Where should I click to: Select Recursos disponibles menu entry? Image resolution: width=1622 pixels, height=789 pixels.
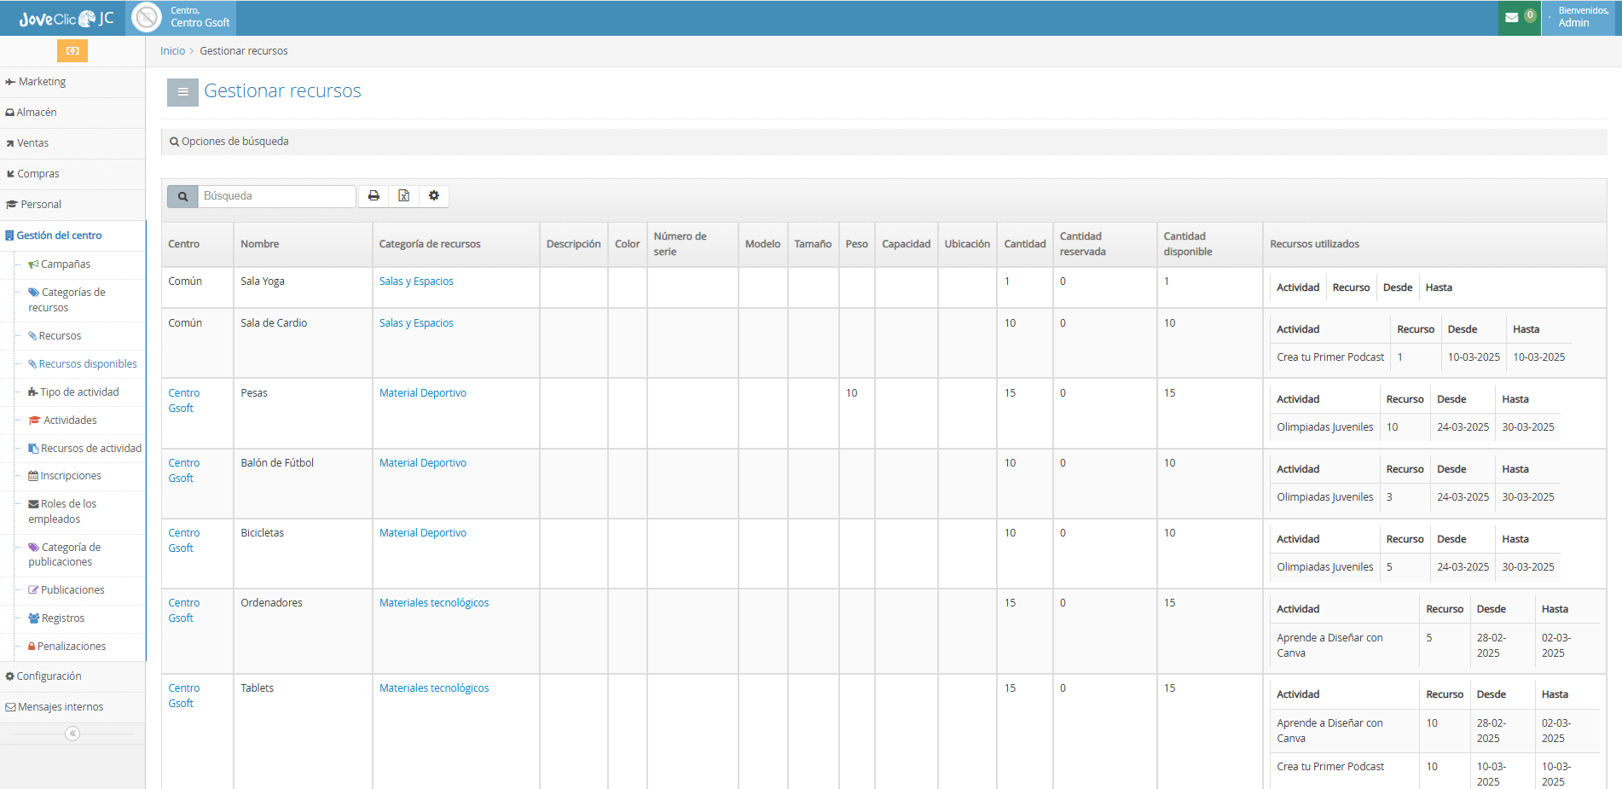(83, 364)
